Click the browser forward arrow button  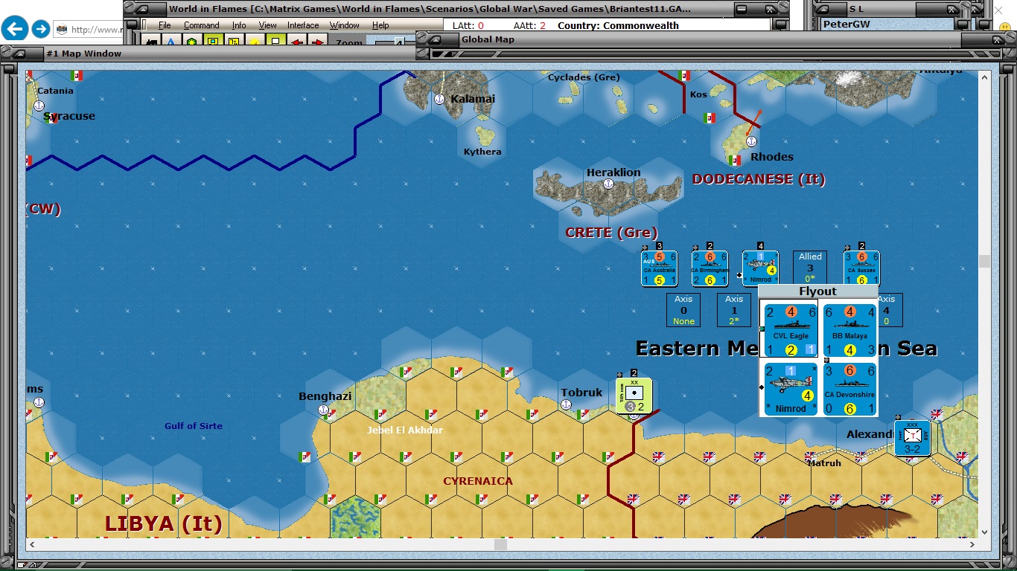tap(41, 29)
